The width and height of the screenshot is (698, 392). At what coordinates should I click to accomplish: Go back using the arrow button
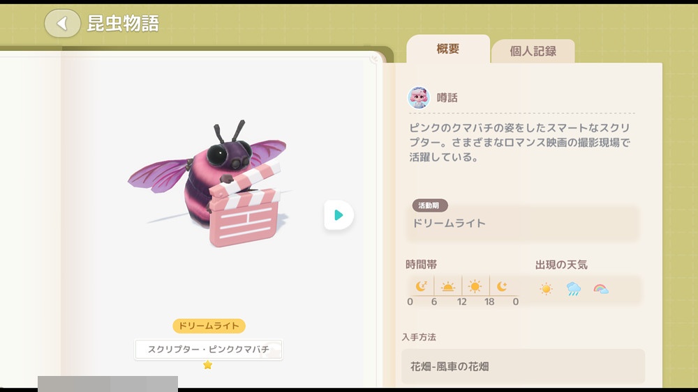[x=62, y=24]
